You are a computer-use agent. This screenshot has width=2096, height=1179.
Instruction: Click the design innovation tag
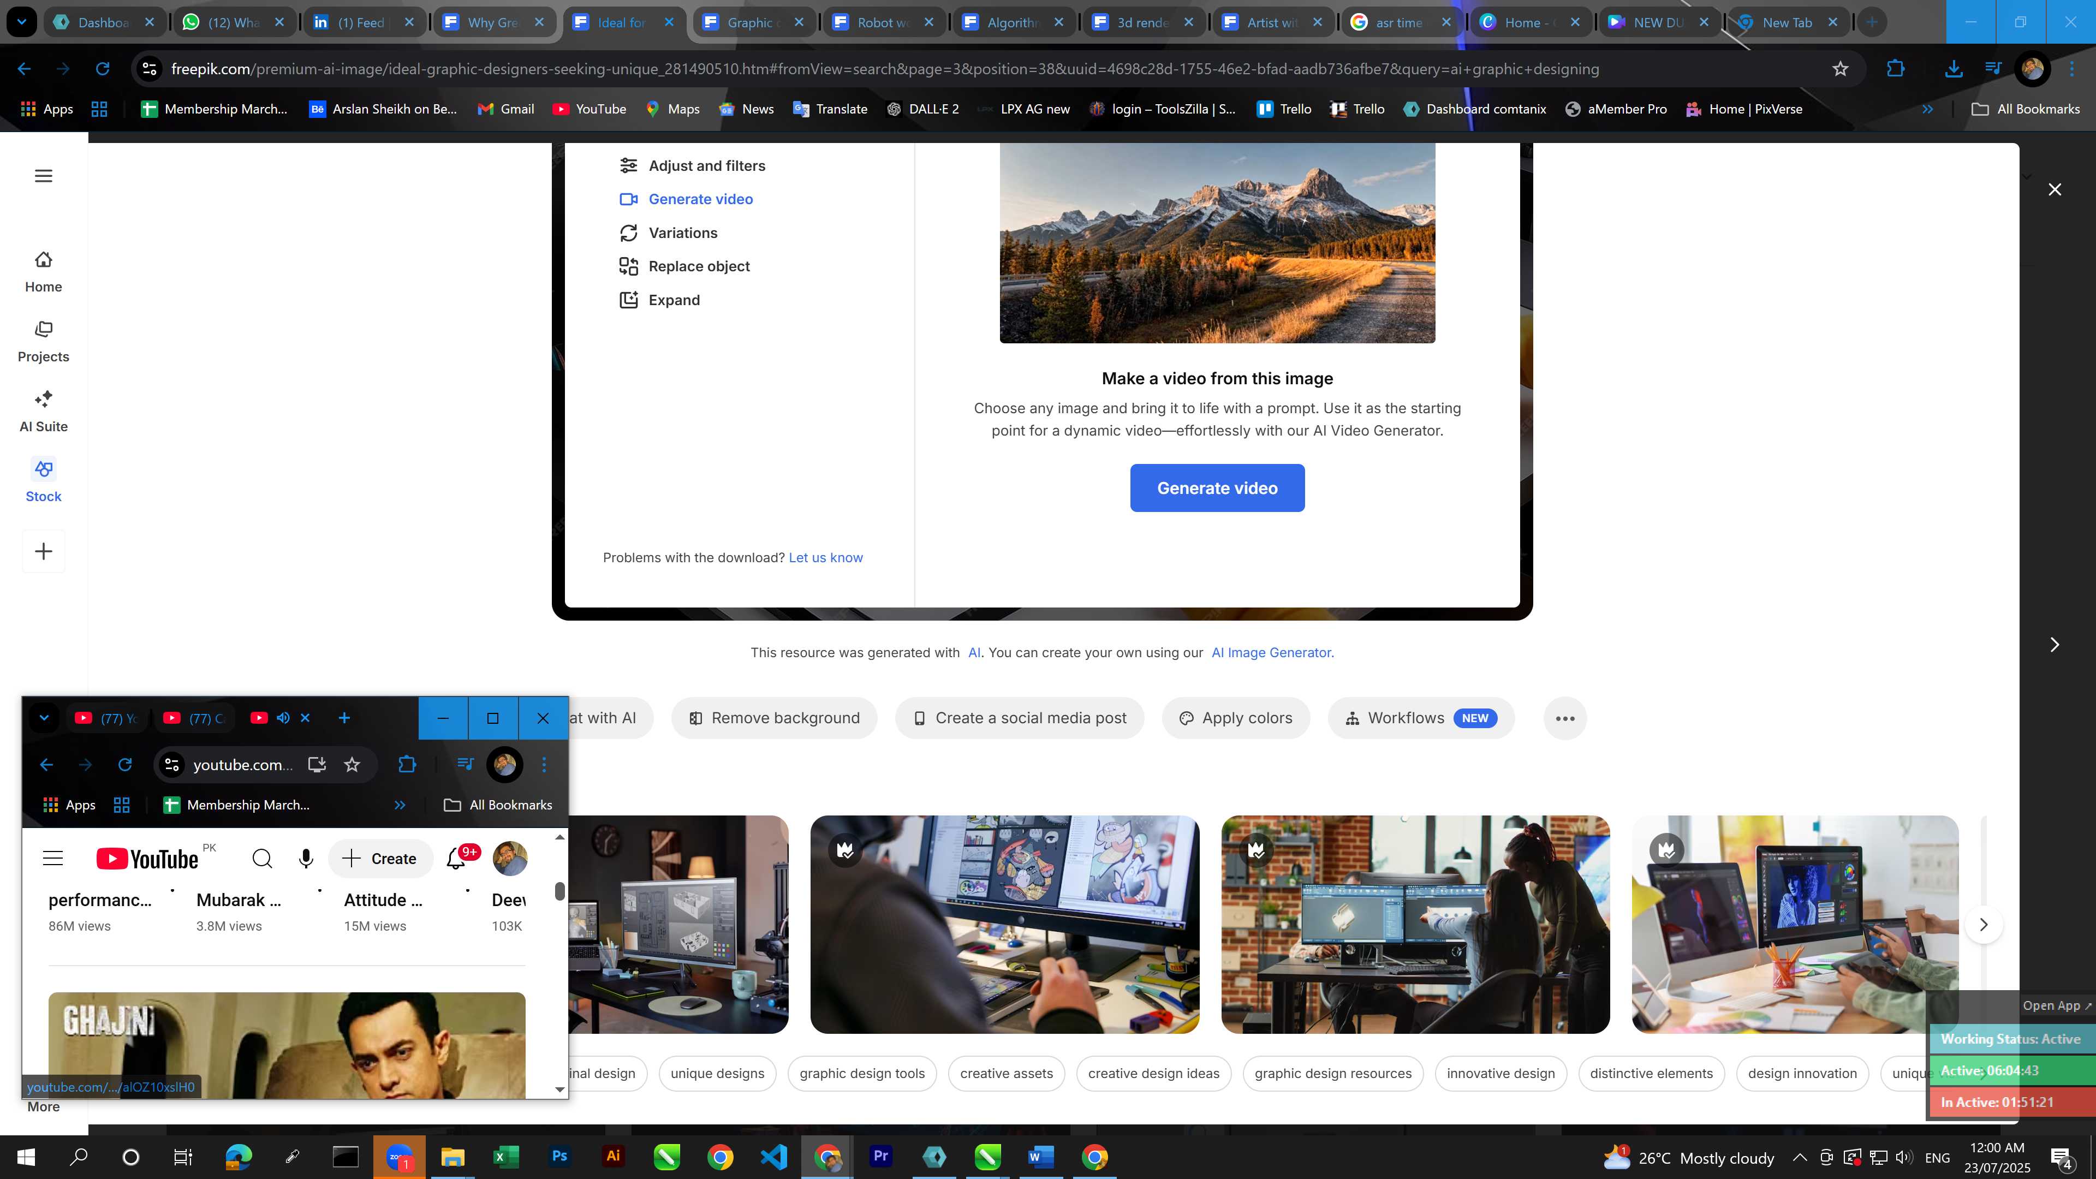[x=1802, y=1074]
